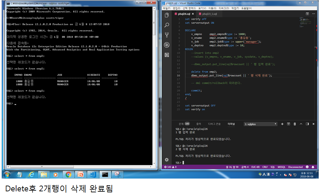Open the Source Control view
The width and height of the screenshot is (319, 195).
tap(167, 35)
